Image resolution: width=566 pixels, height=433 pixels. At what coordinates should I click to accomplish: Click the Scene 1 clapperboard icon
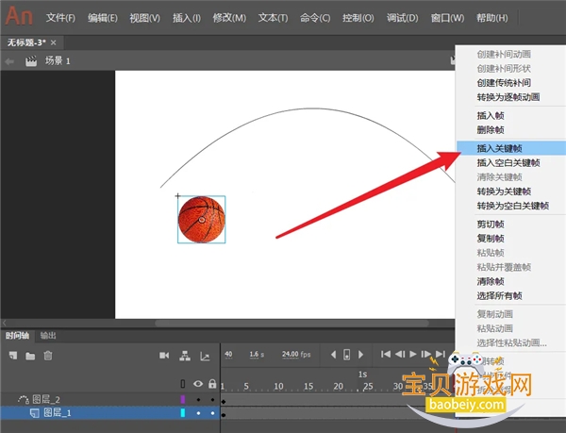click(31, 61)
